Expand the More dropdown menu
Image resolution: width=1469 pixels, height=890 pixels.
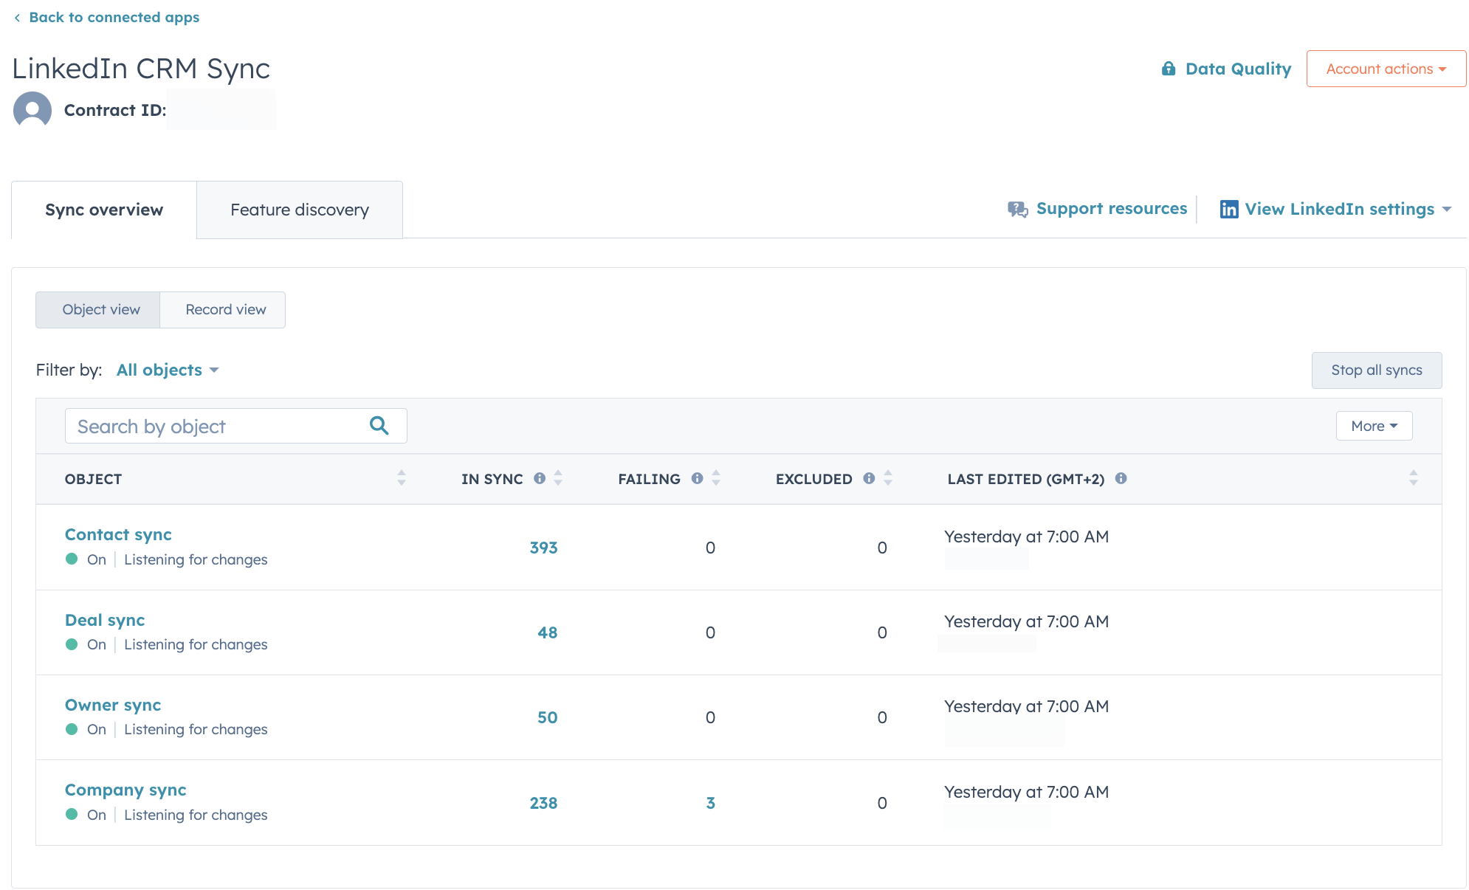(1374, 425)
